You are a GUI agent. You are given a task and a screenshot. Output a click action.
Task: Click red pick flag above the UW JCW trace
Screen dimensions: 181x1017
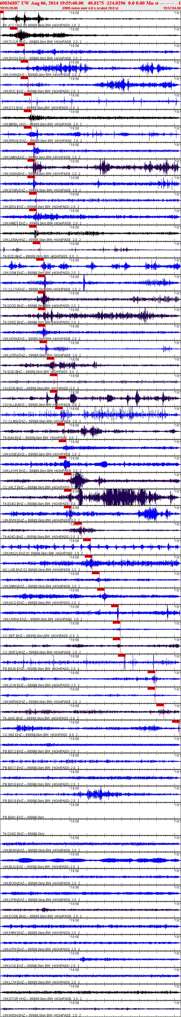[151, 672]
